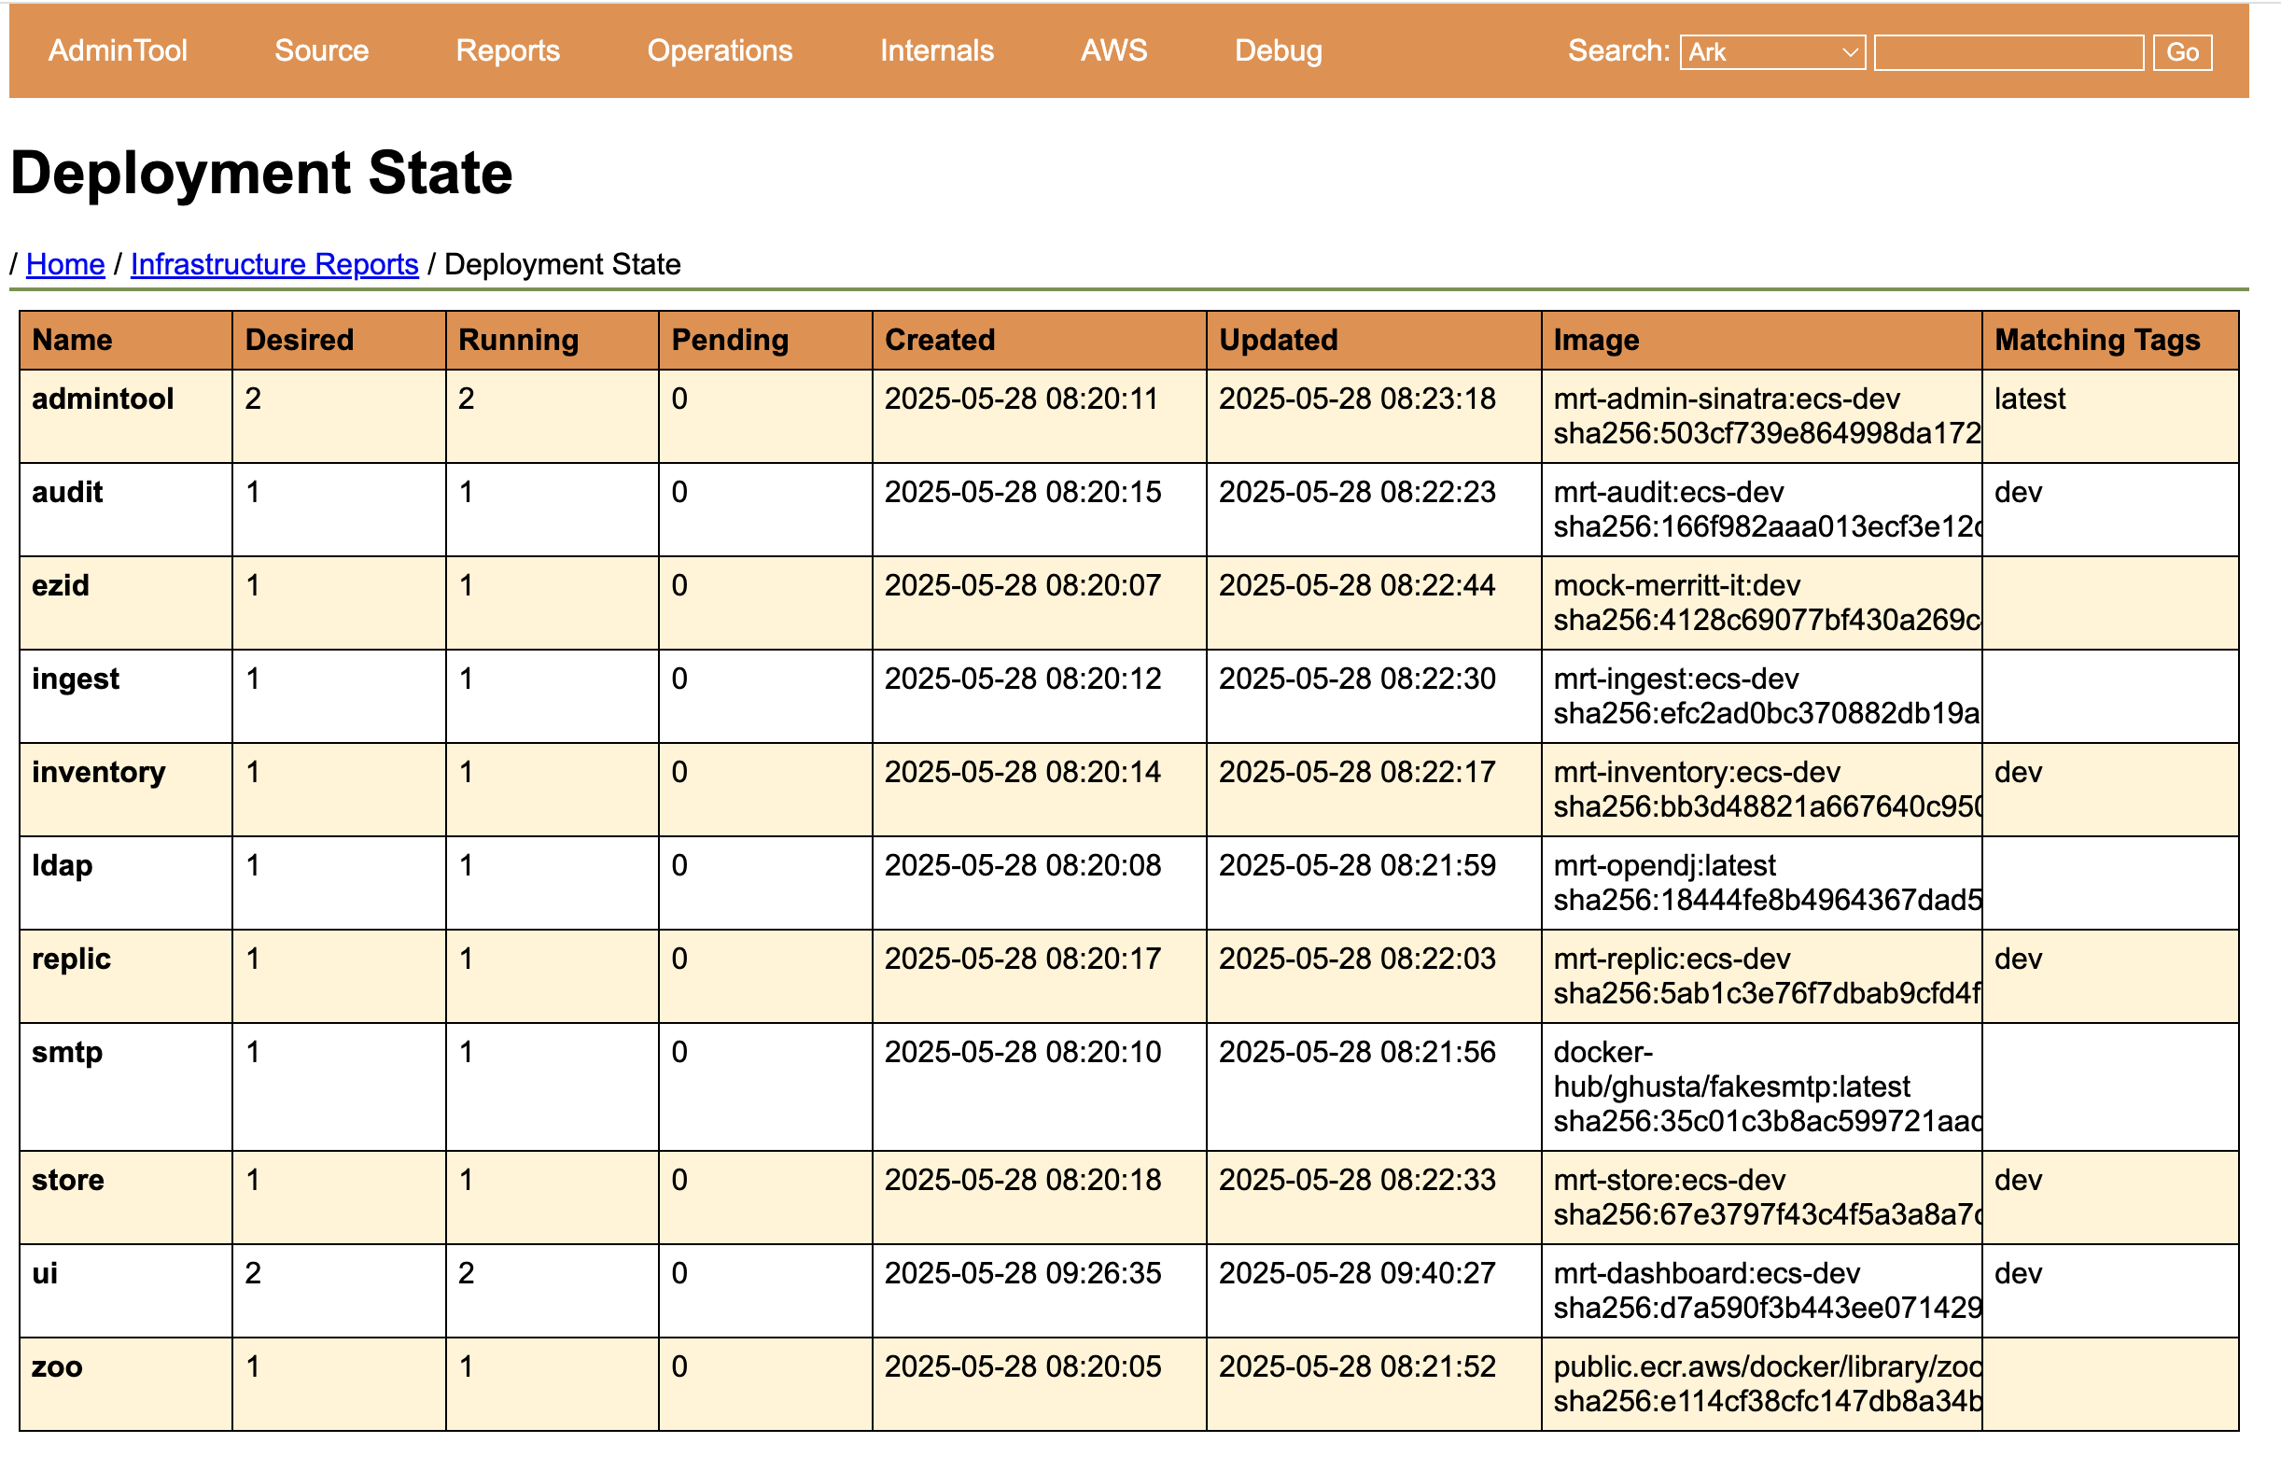Select the inventory row name
Viewport: 2281px width, 1471px height.
(x=98, y=772)
